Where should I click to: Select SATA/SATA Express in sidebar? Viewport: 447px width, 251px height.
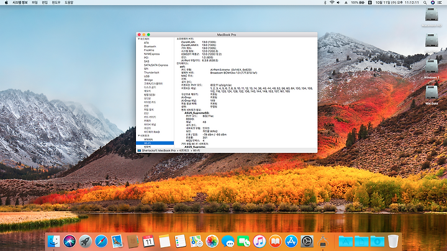[156, 65]
